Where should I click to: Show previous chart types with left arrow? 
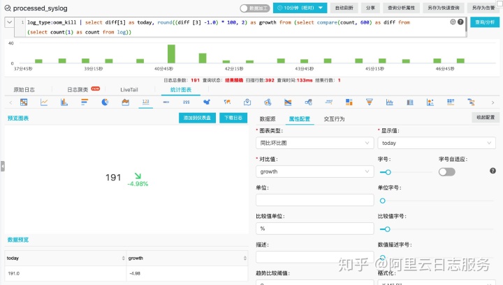click(10, 102)
